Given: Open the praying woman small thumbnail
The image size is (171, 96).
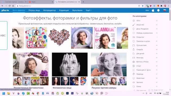Looking at the screenshot, I should 56,81.
